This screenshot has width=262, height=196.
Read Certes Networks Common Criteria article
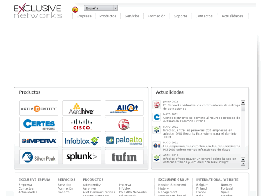click(x=201, y=119)
